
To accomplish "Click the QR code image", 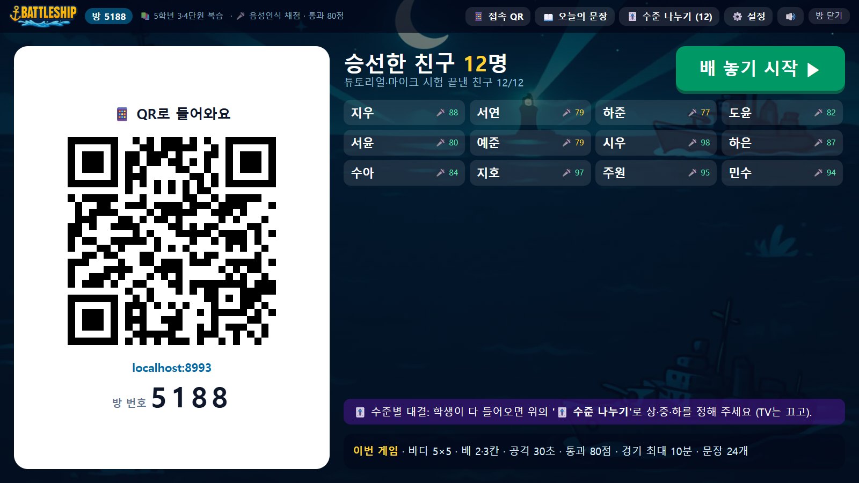I will pos(172,240).
